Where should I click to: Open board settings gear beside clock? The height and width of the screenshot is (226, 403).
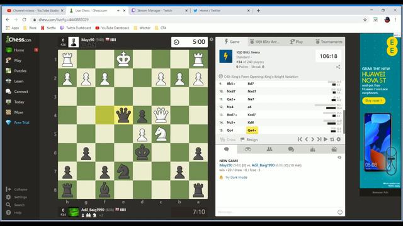point(212,39)
